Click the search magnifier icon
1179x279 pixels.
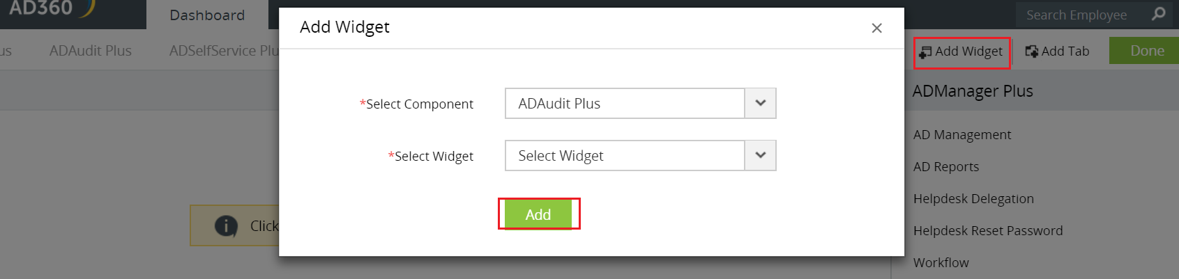coord(1158,14)
